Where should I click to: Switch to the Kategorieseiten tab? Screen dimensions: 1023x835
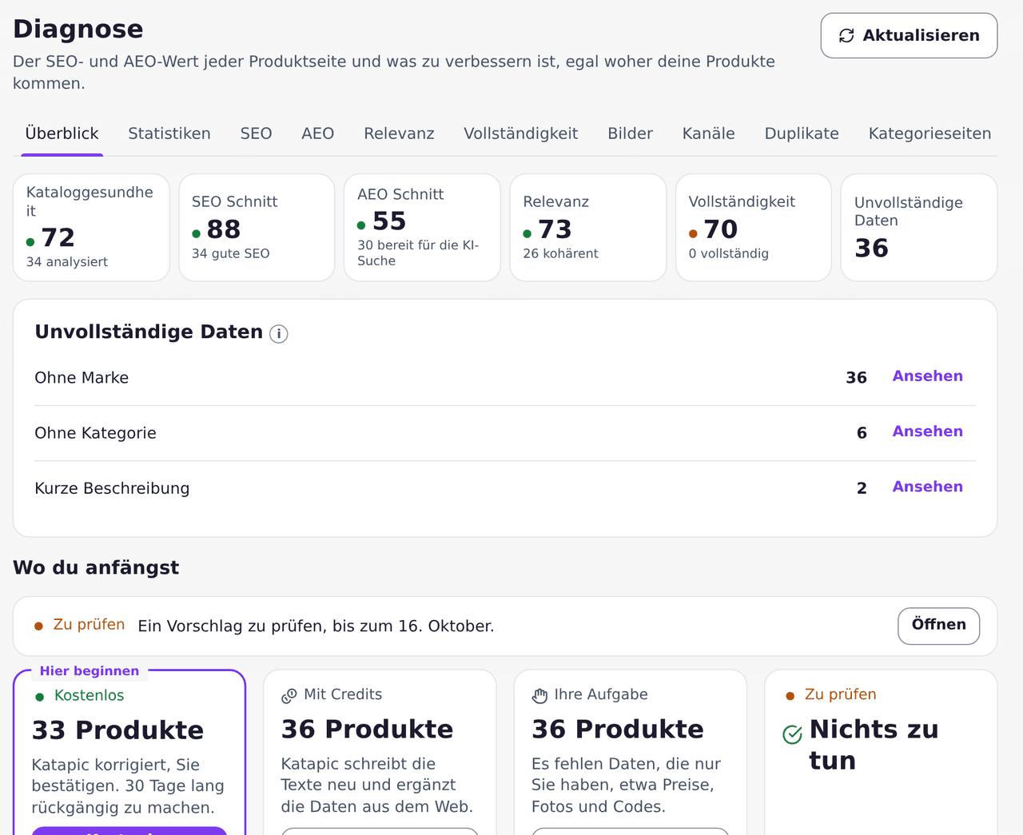point(929,133)
